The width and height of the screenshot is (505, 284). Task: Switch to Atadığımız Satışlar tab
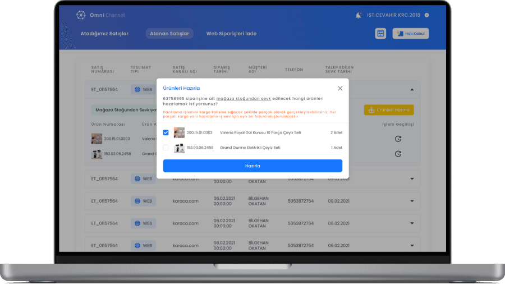(104, 34)
